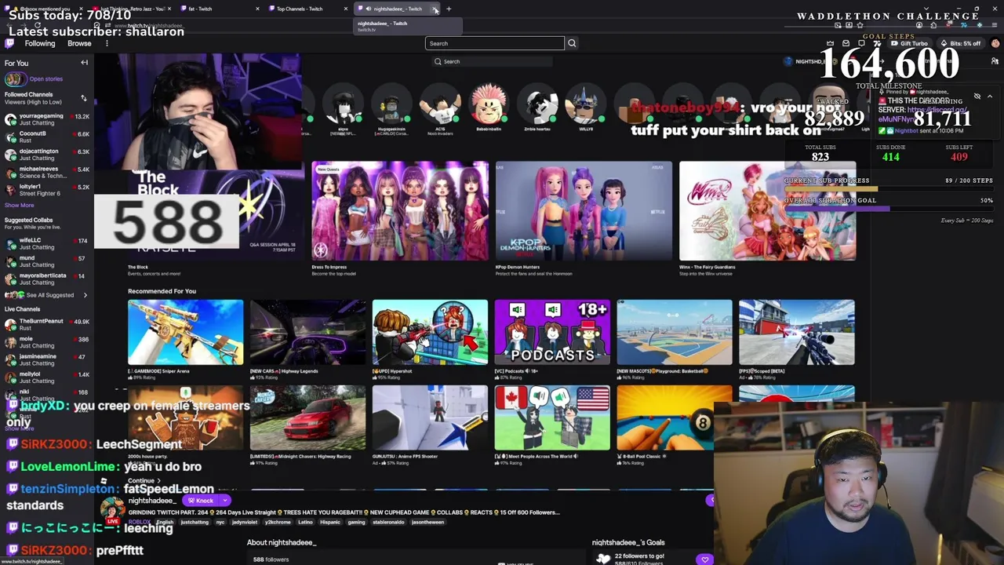Image resolution: width=1004 pixels, height=565 pixels.
Task: Open the Highway Legends game thumbnail
Action: (307, 332)
